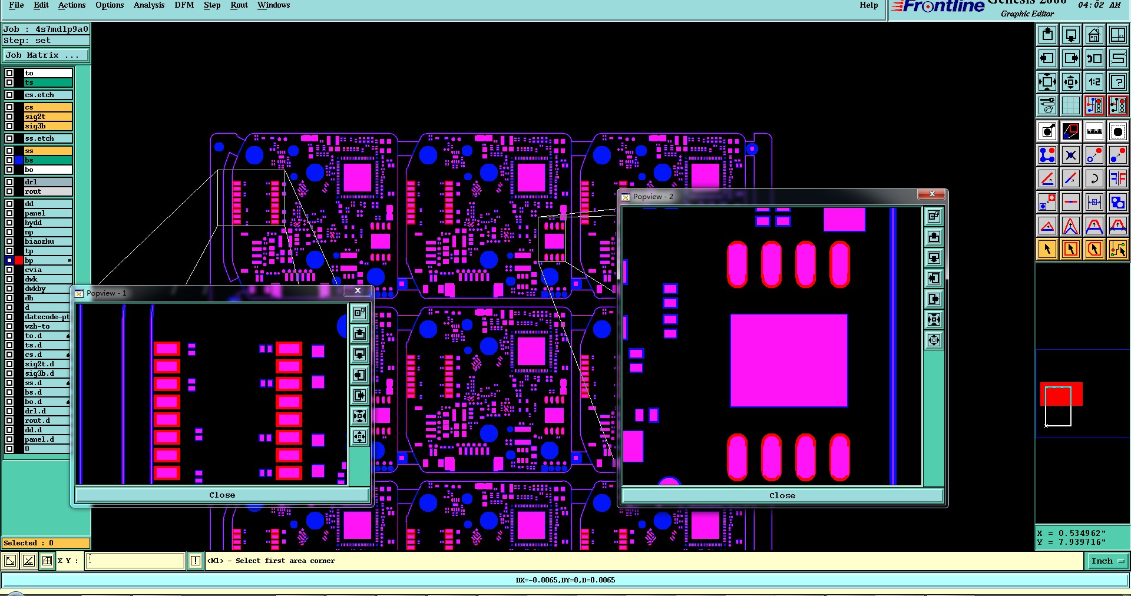Image resolution: width=1131 pixels, height=596 pixels.
Task: Click the yellow rectangle area select tool
Action: pos(1071,249)
